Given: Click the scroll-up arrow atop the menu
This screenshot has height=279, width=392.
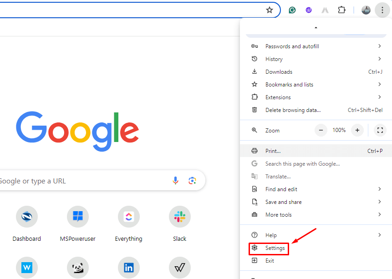Looking at the screenshot, I should click(316, 27).
